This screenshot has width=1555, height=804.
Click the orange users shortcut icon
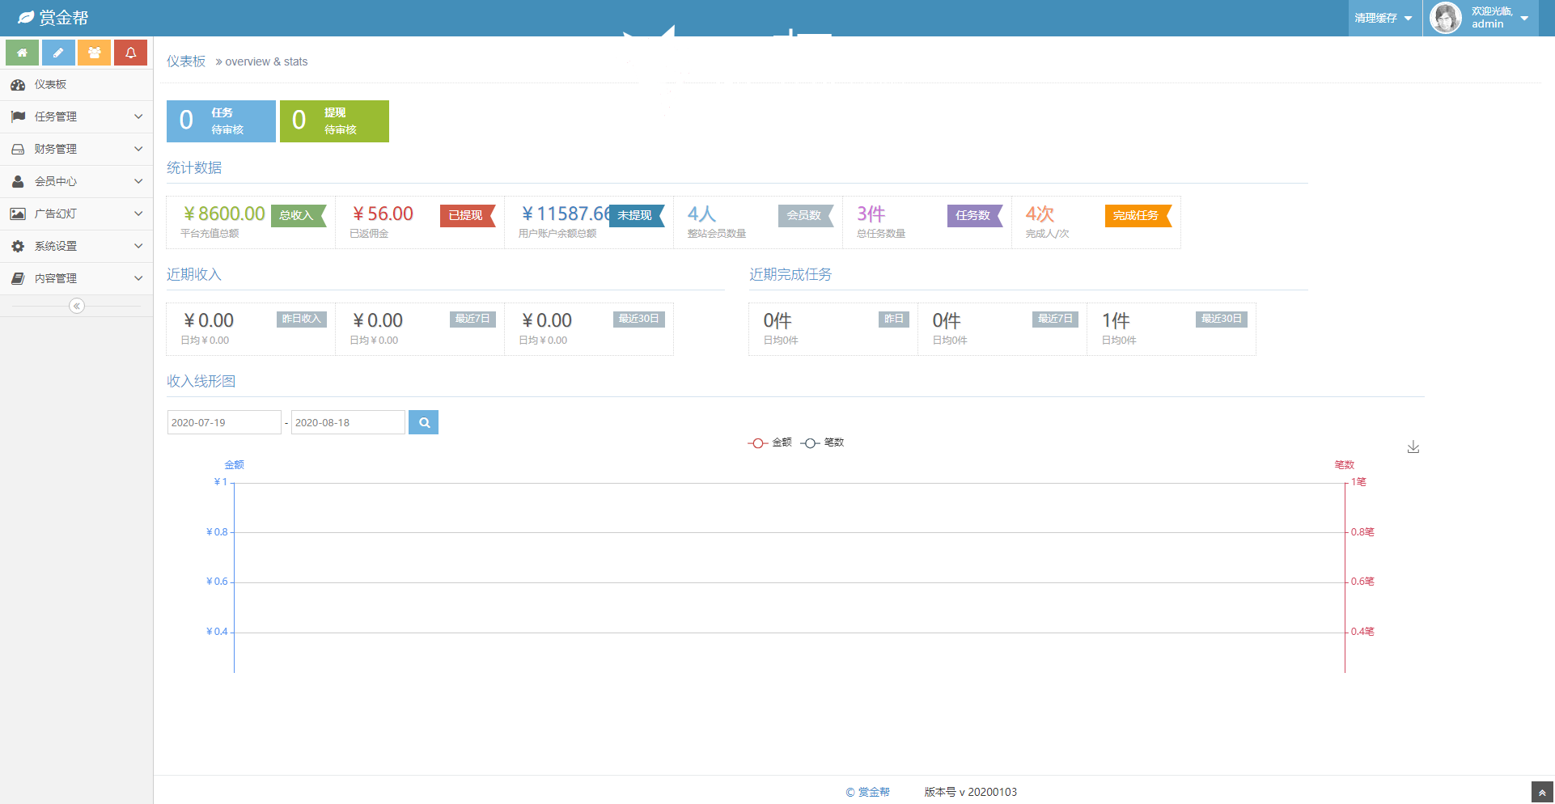[x=95, y=53]
